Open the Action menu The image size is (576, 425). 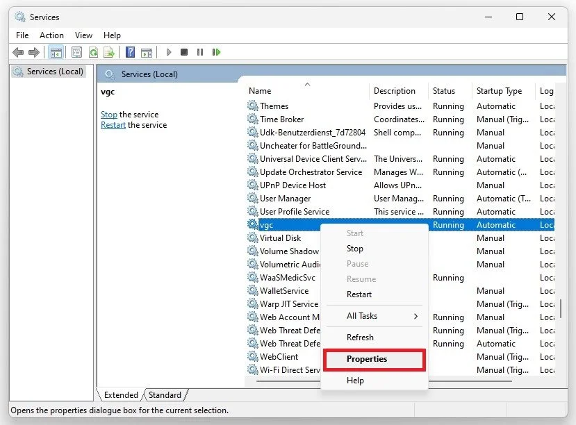51,35
